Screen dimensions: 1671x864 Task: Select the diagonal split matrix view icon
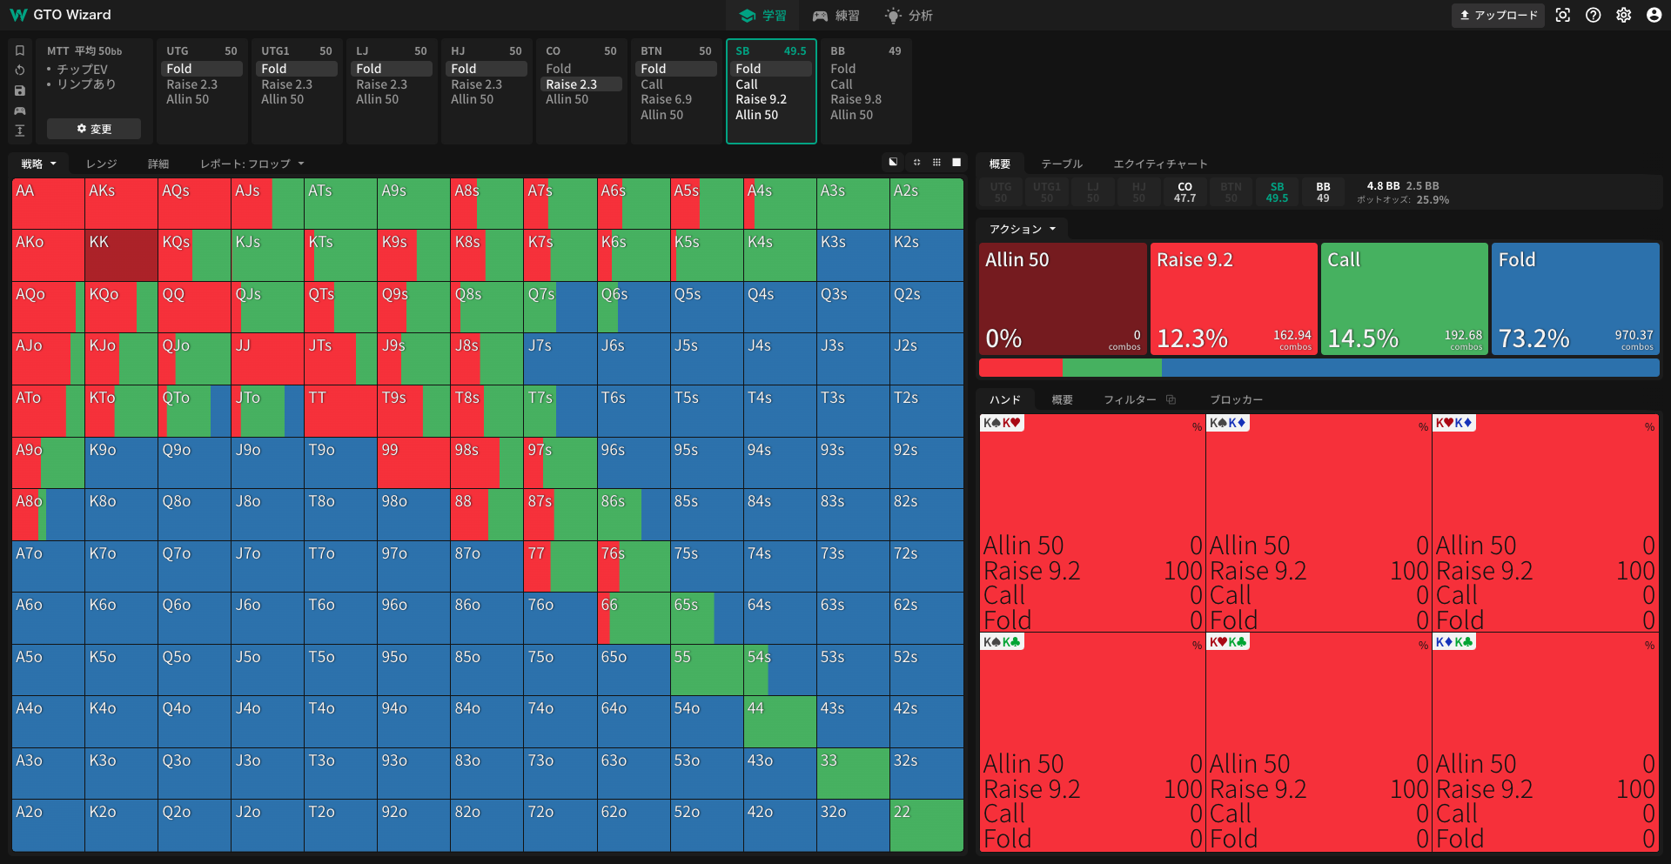click(x=893, y=162)
